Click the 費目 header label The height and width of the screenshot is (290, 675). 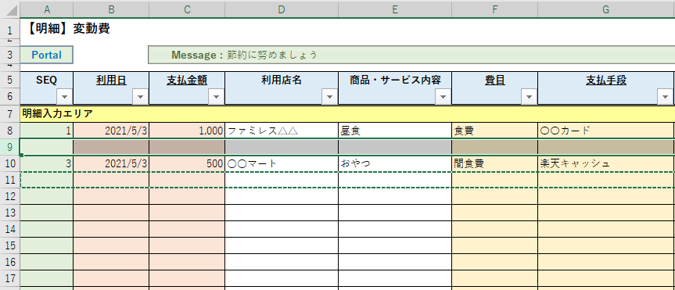tap(494, 80)
